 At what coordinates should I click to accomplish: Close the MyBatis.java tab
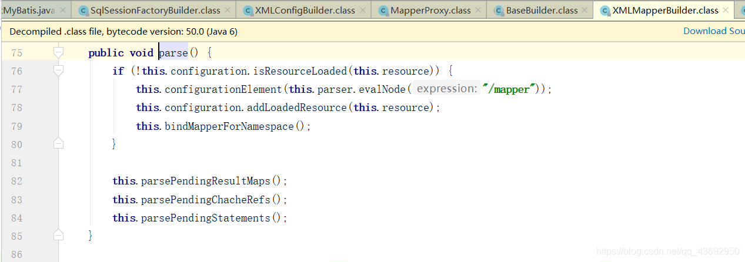(62, 11)
